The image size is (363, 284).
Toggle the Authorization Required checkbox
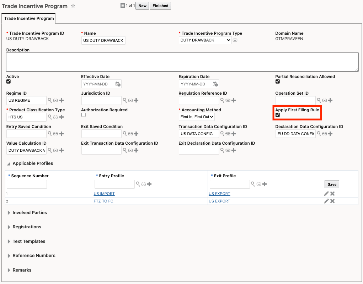(x=83, y=115)
